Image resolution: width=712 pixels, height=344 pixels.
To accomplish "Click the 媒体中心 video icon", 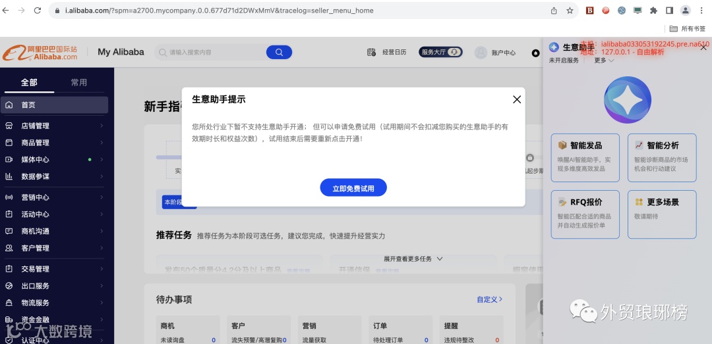I will pyautogui.click(x=9, y=160).
